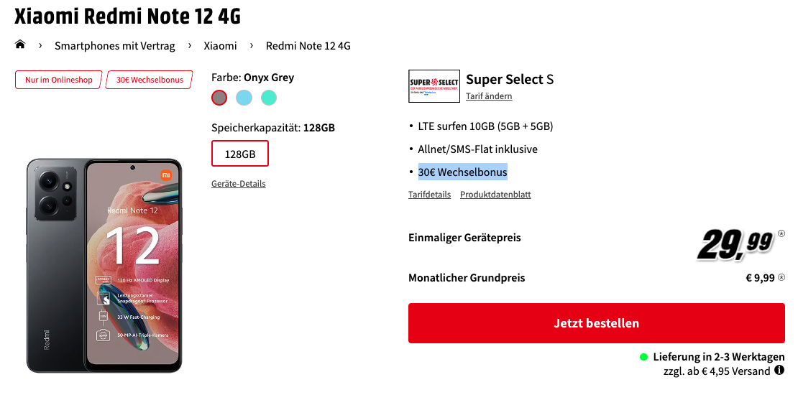Open the Redmi Note 12 4G breadcrumb
This screenshot has width=798, height=395.
tap(308, 46)
